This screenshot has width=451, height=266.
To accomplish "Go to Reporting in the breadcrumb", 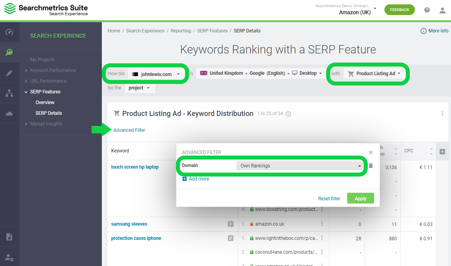I will click(x=181, y=31).
